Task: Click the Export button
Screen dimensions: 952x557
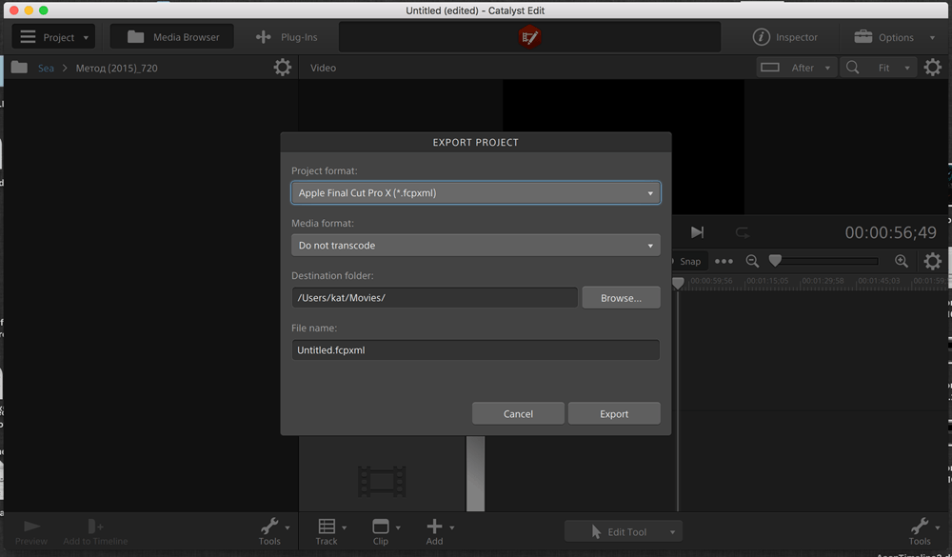Action: [x=614, y=413]
